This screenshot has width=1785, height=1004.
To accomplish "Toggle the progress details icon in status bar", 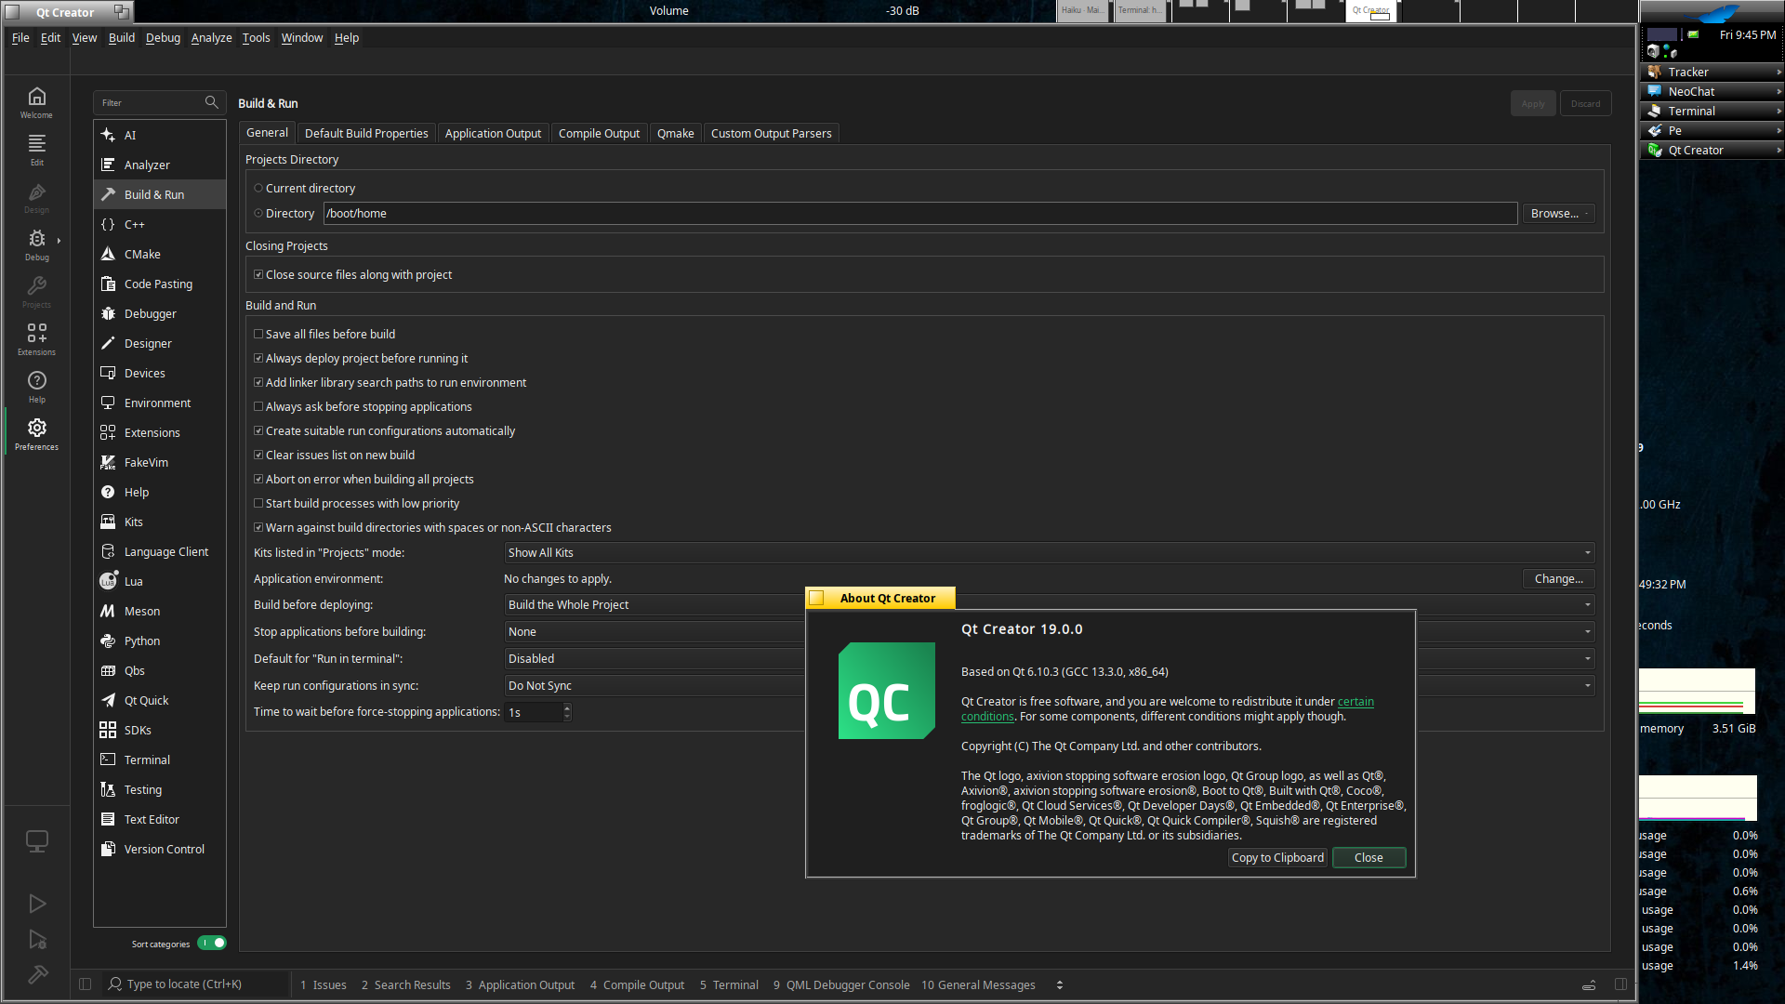I will [1589, 984].
